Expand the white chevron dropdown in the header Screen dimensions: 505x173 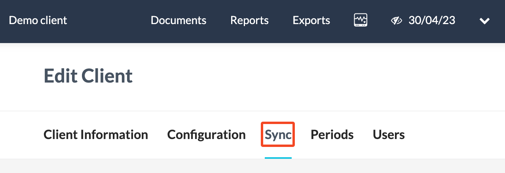tap(485, 21)
